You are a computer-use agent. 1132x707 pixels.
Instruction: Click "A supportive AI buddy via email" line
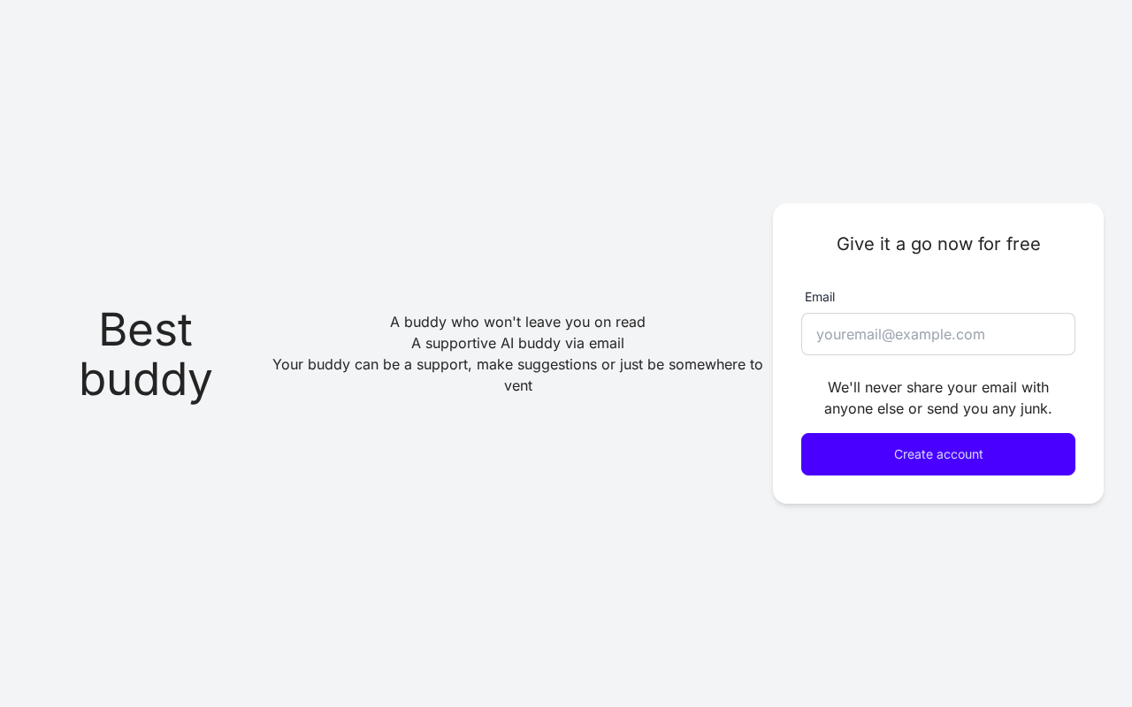click(517, 343)
